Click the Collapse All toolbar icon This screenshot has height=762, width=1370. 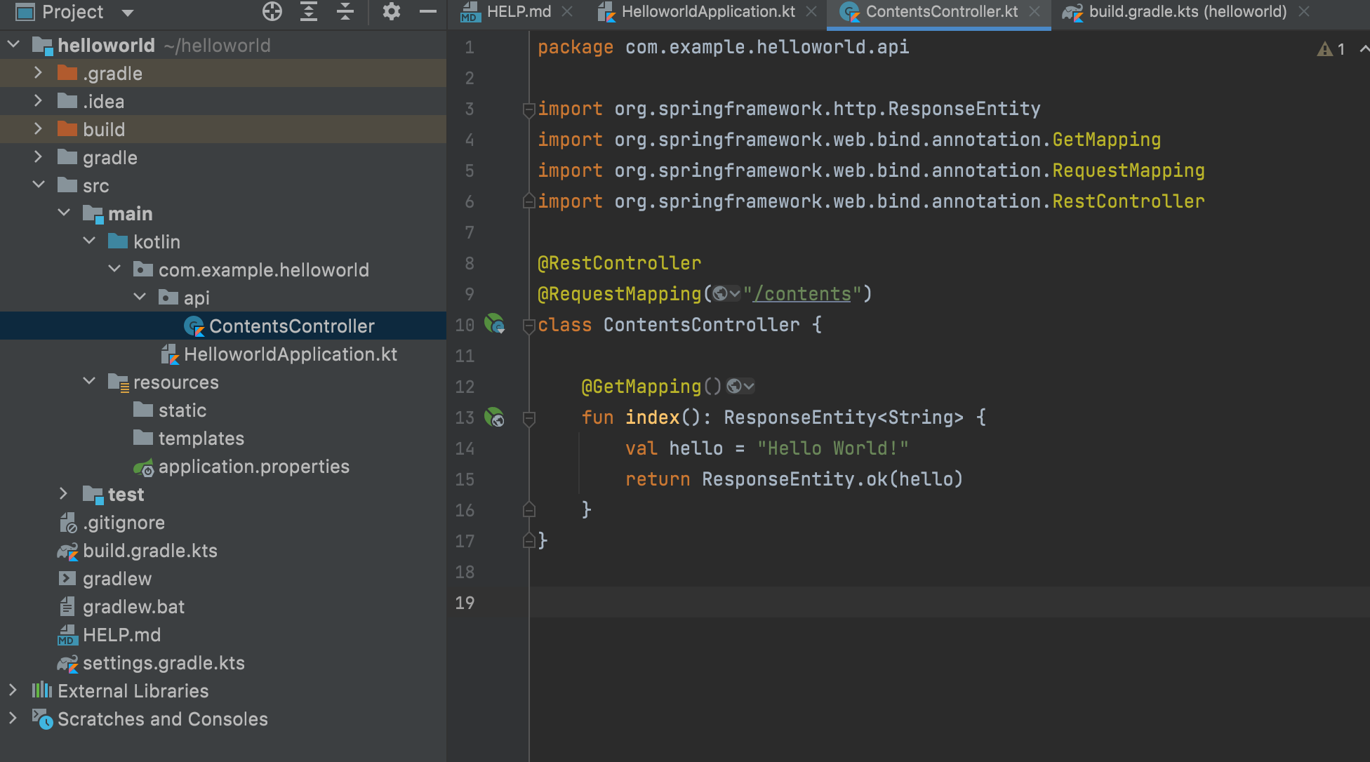[345, 11]
